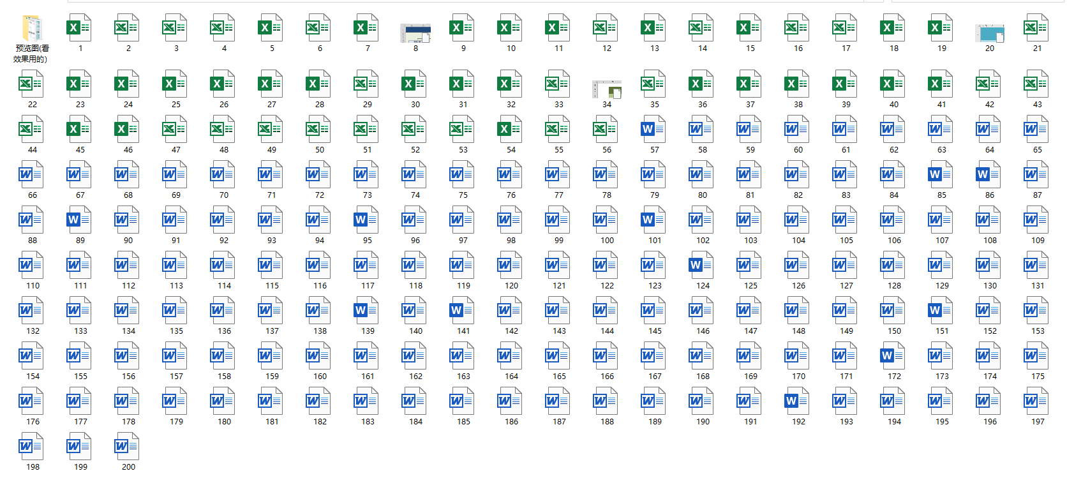Select Excel file named 13
The height and width of the screenshot is (478, 1067).
[x=654, y=29]
